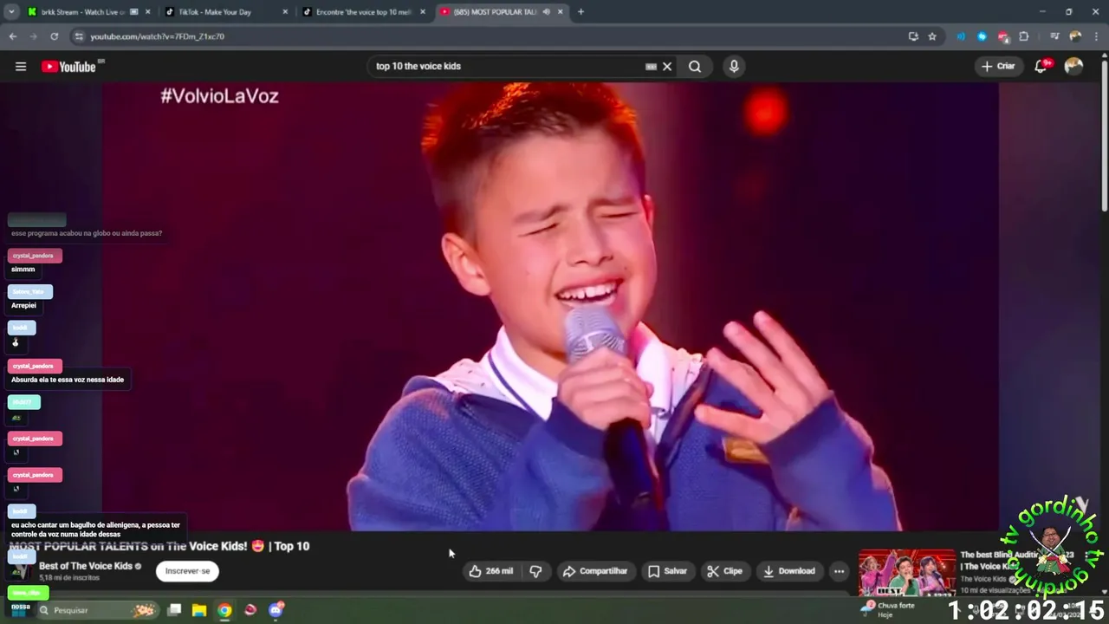The height and width of the screenshot is (624, 1109).
Task: Open File Explorer from the taskbar
Action: pos(199,610)
